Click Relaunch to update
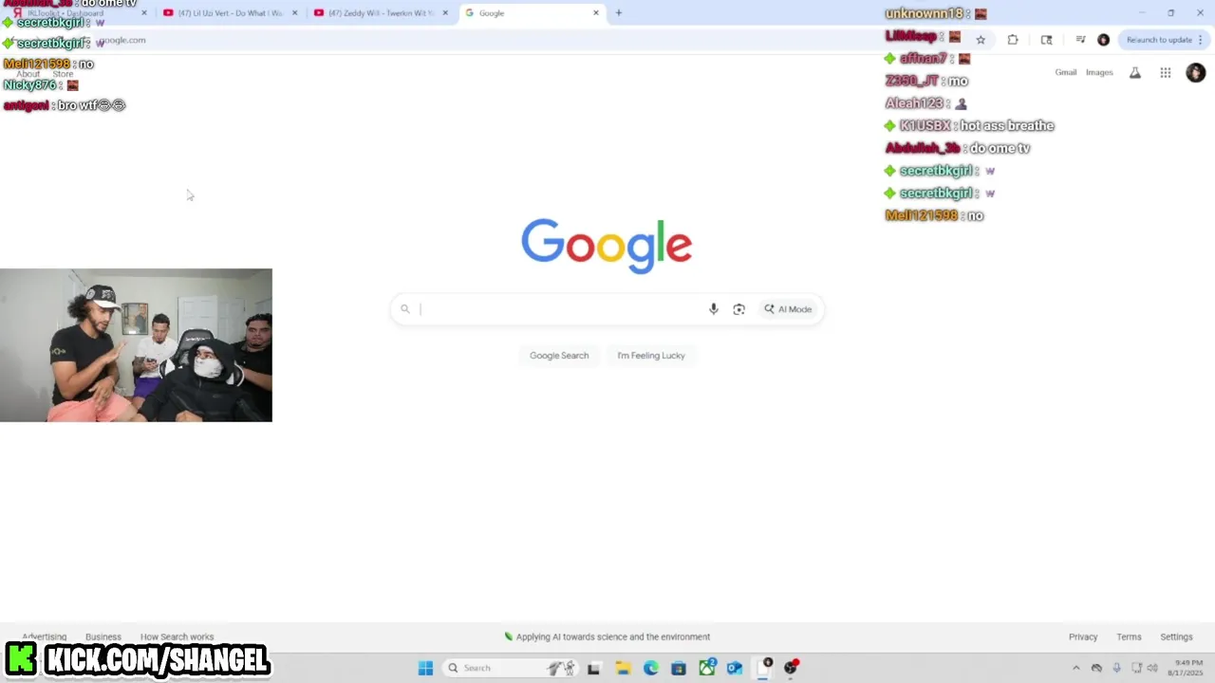Image resolution: width=1215 pixels, height=683 pixels. 1159,40
